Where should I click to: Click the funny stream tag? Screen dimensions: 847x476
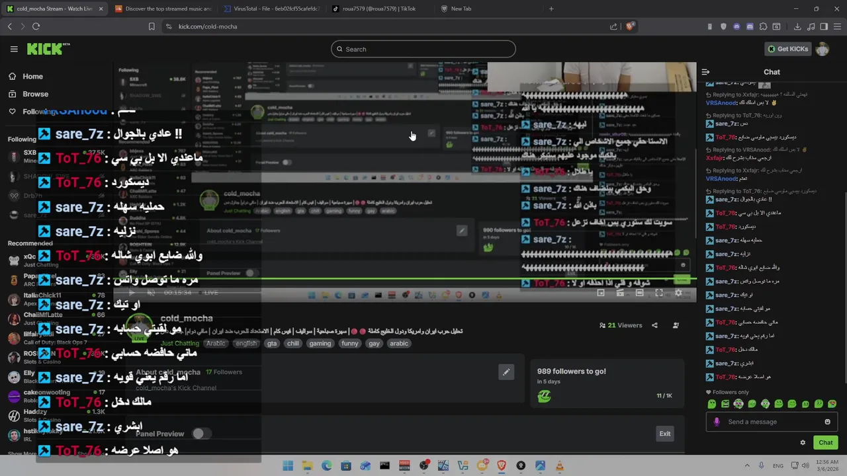pyautogui.click(x=350, y=343)
